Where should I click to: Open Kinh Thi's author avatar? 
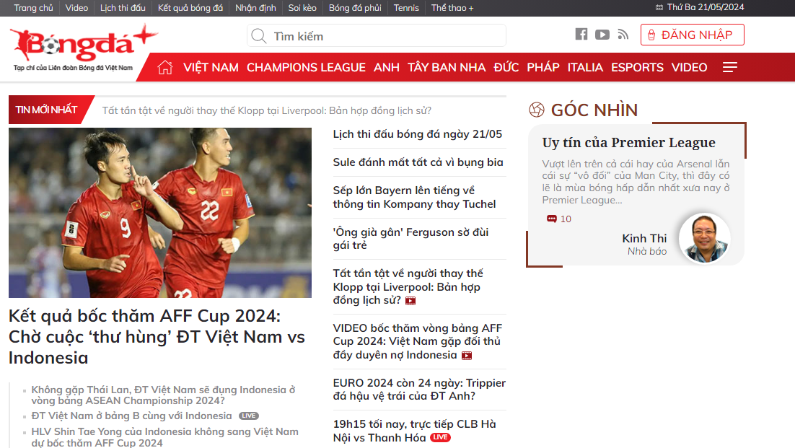coord(704,238)
